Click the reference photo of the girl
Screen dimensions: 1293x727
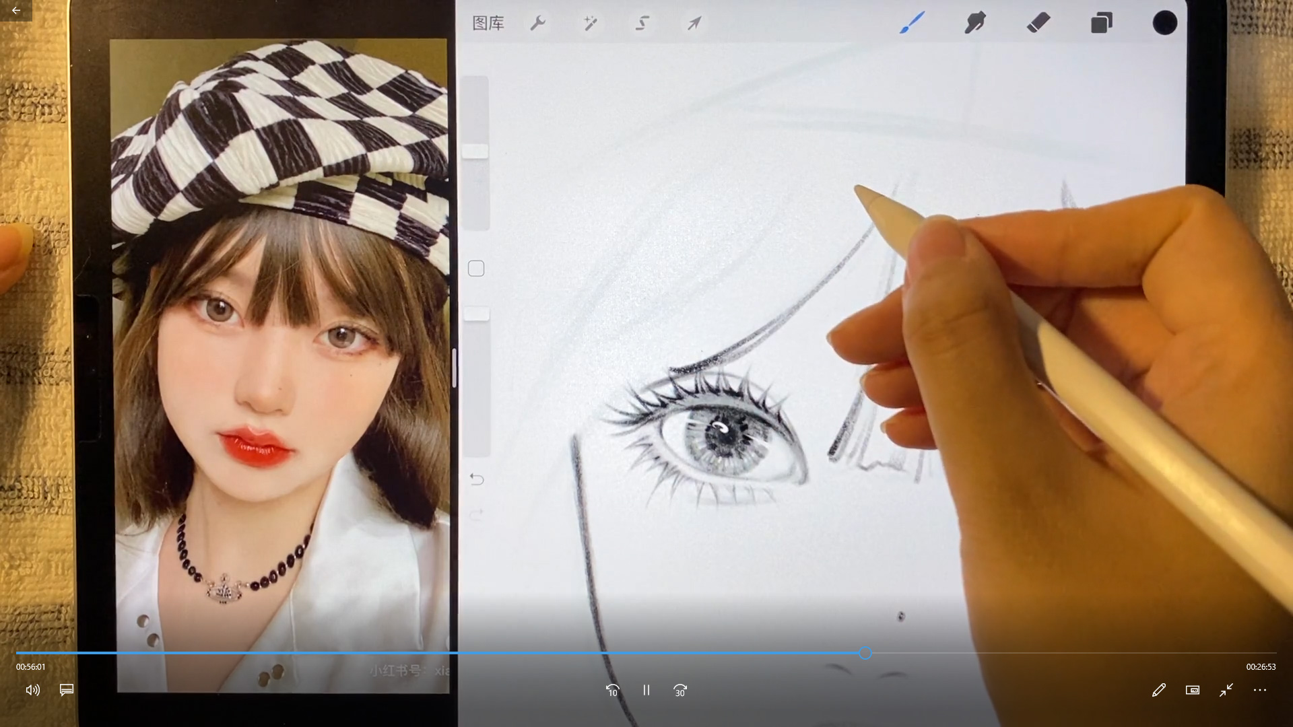click(279, 366)
